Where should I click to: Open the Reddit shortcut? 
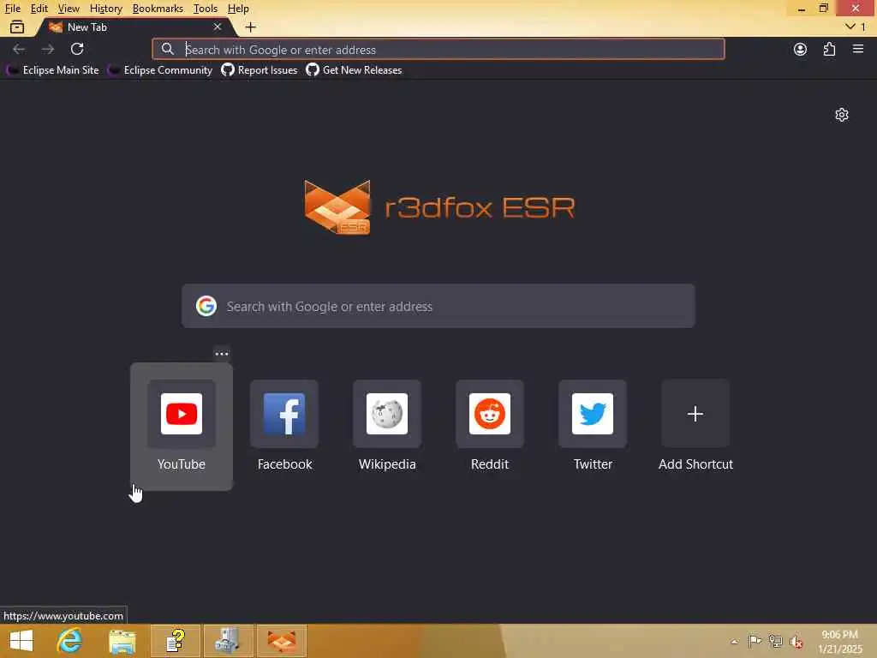(x=490, y=426)
